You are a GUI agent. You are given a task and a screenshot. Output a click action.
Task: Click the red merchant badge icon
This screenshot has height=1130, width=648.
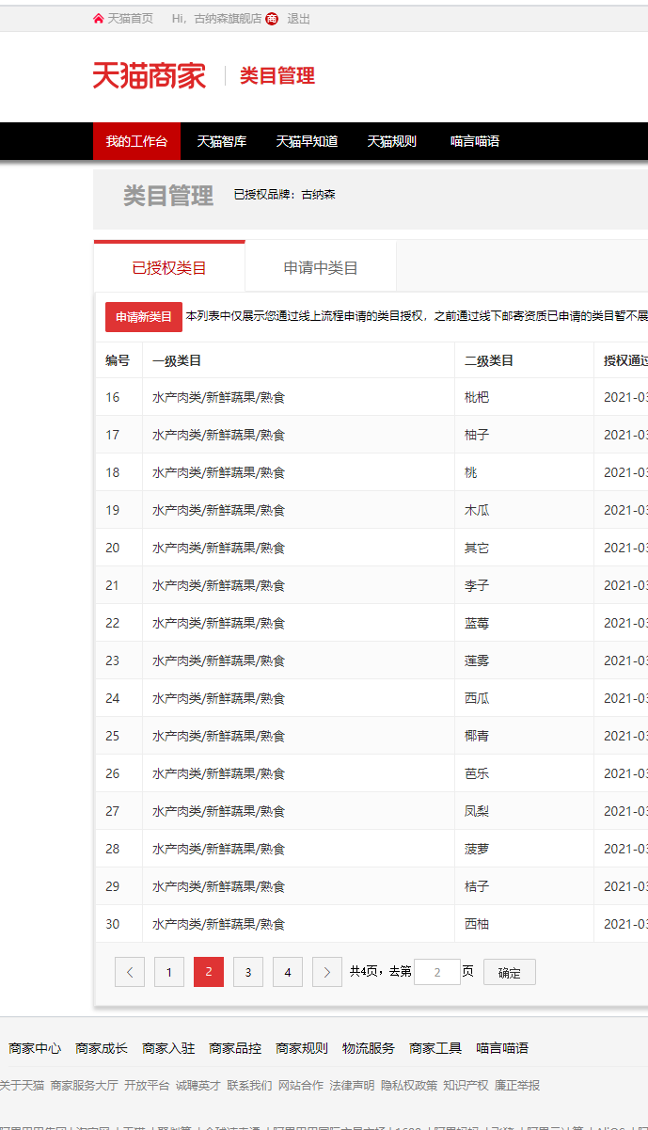point(272,19)
